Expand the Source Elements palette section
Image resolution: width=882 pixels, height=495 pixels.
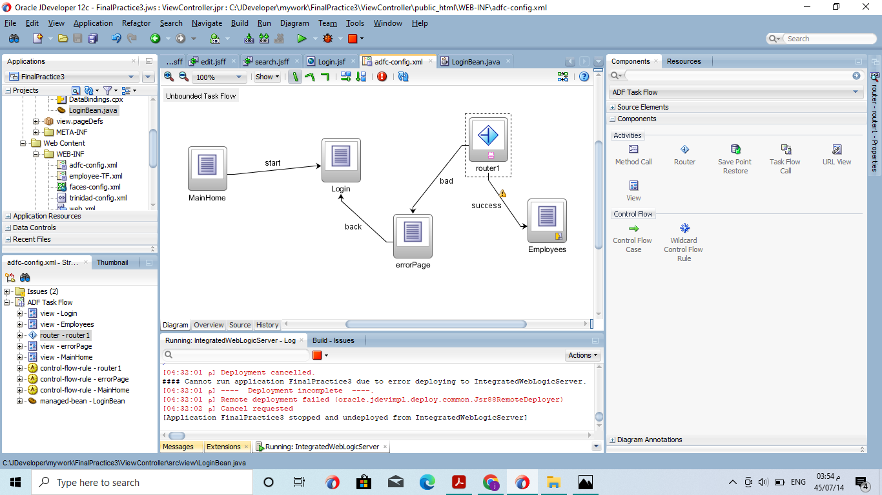click(x=613, y=107)
